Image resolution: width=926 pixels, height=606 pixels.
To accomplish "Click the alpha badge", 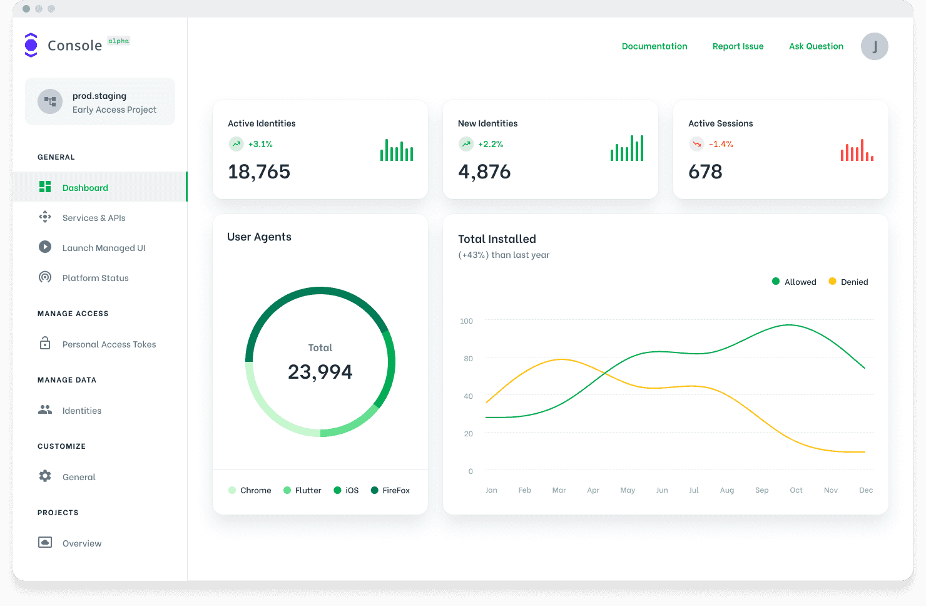I will click(118, 41).
